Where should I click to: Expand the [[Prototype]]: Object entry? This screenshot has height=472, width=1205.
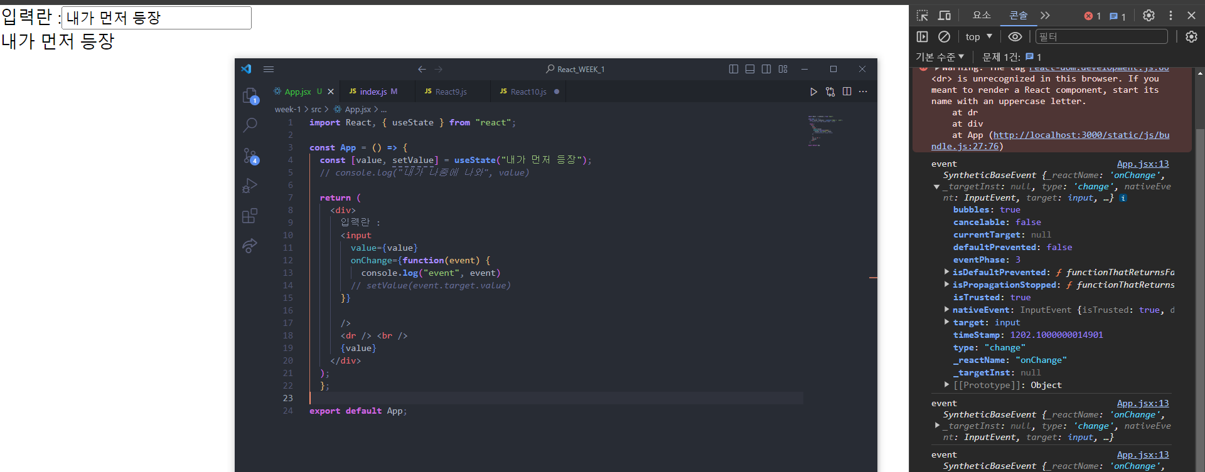click(946, 384)
